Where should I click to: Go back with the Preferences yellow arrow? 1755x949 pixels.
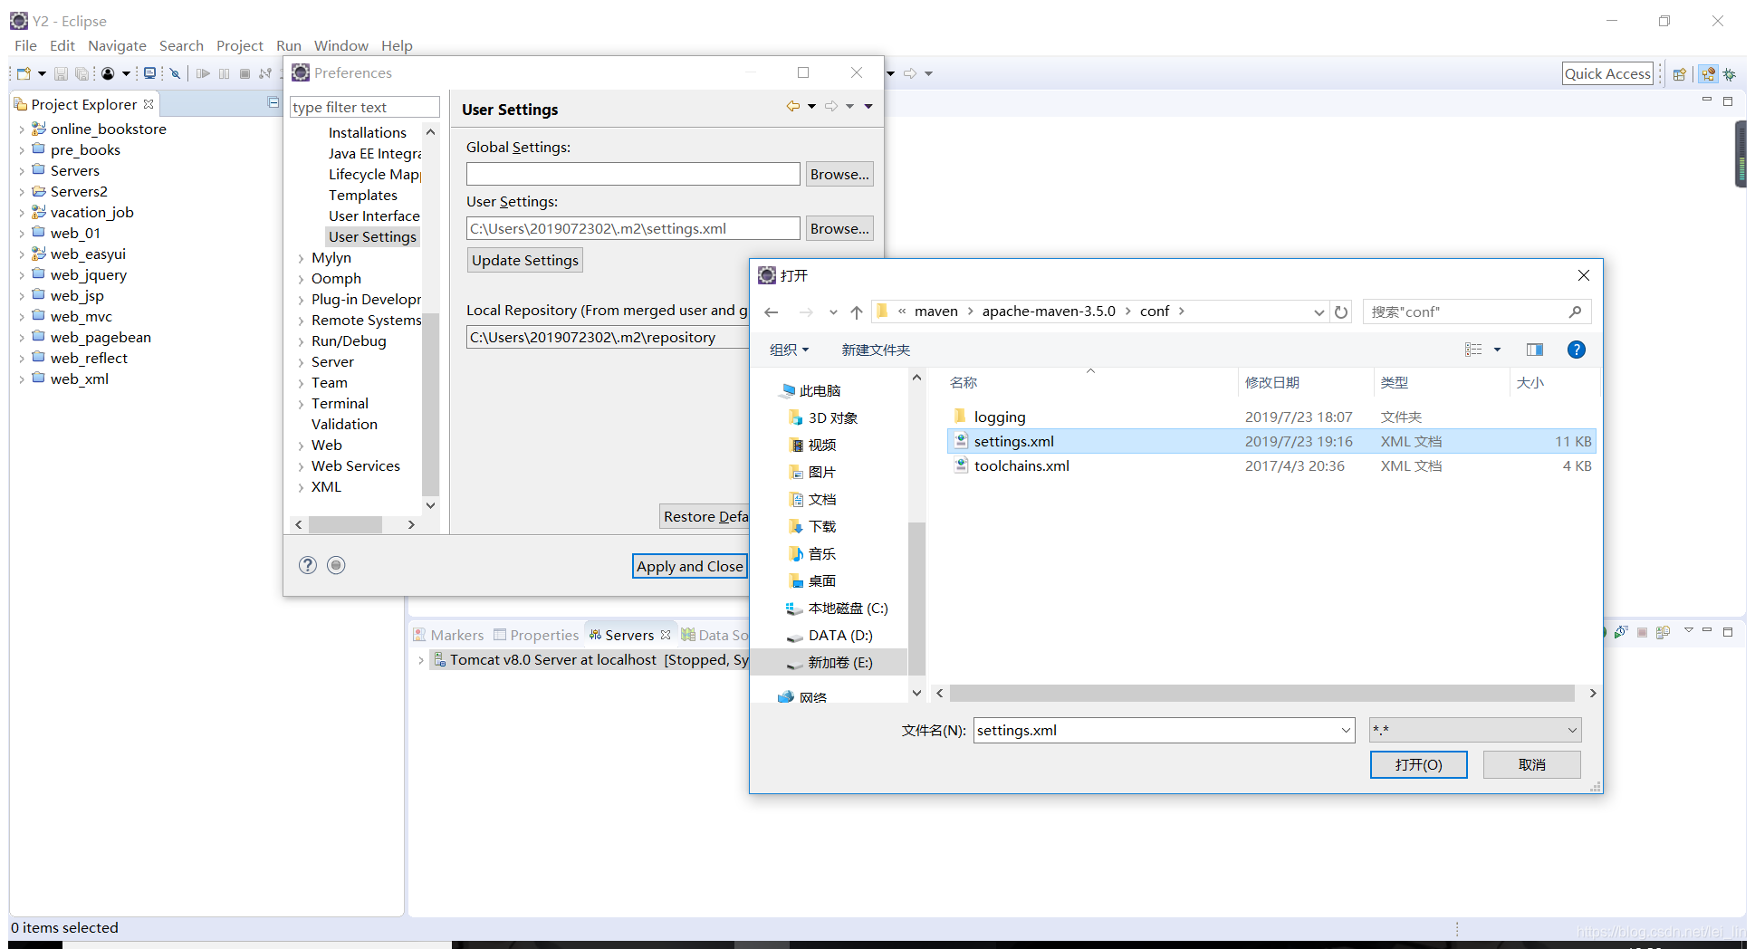point(792,107)
